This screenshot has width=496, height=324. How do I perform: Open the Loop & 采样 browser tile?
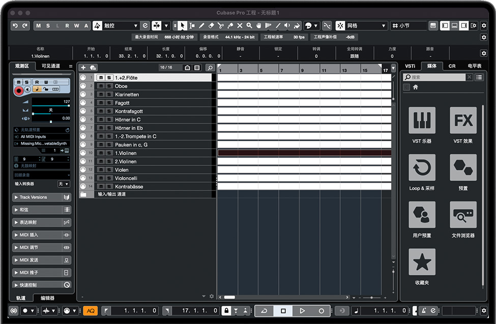(x=422, y=168)
